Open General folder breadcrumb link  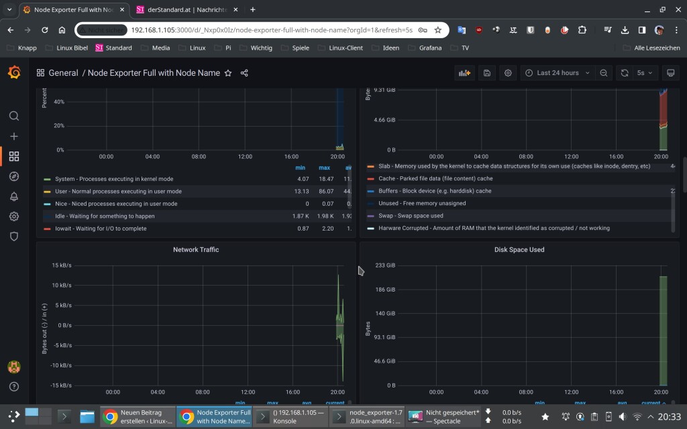click(x=63, y=73)
